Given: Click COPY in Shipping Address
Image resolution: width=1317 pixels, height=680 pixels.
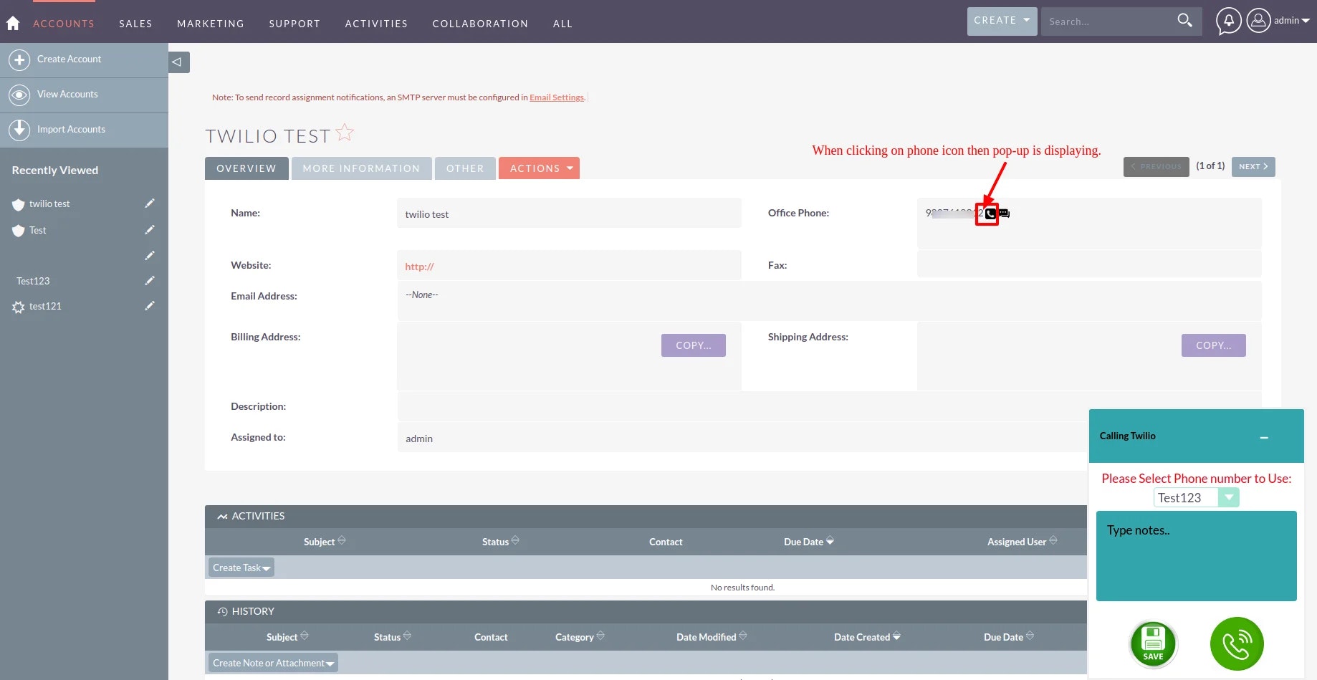Looking at the screenshot, I should click(x=1213, y=345).
